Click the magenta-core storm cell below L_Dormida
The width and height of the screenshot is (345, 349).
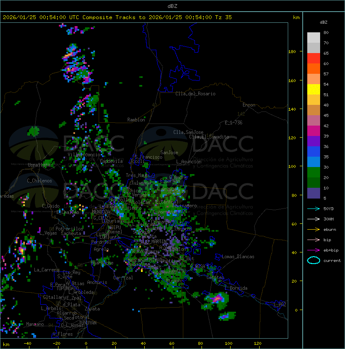tap(217, 299)
